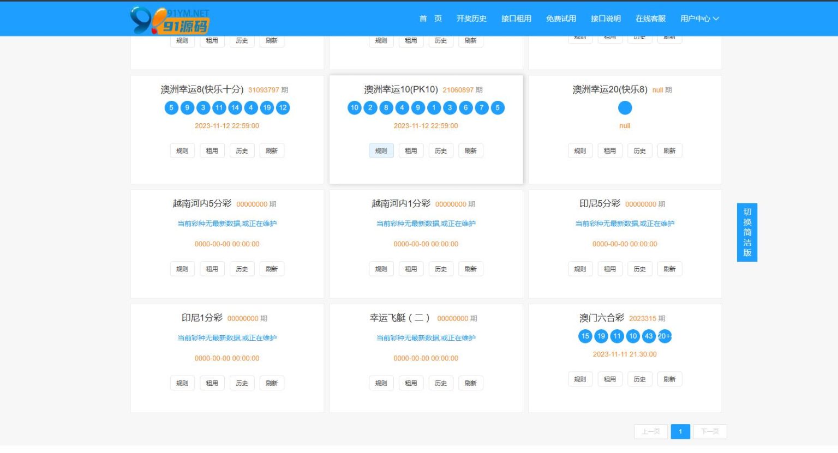This screenshot has width=838, height=453.
Task: Click 刷新 for 幸运飞艇（二）
Action: tap(471, 383)
